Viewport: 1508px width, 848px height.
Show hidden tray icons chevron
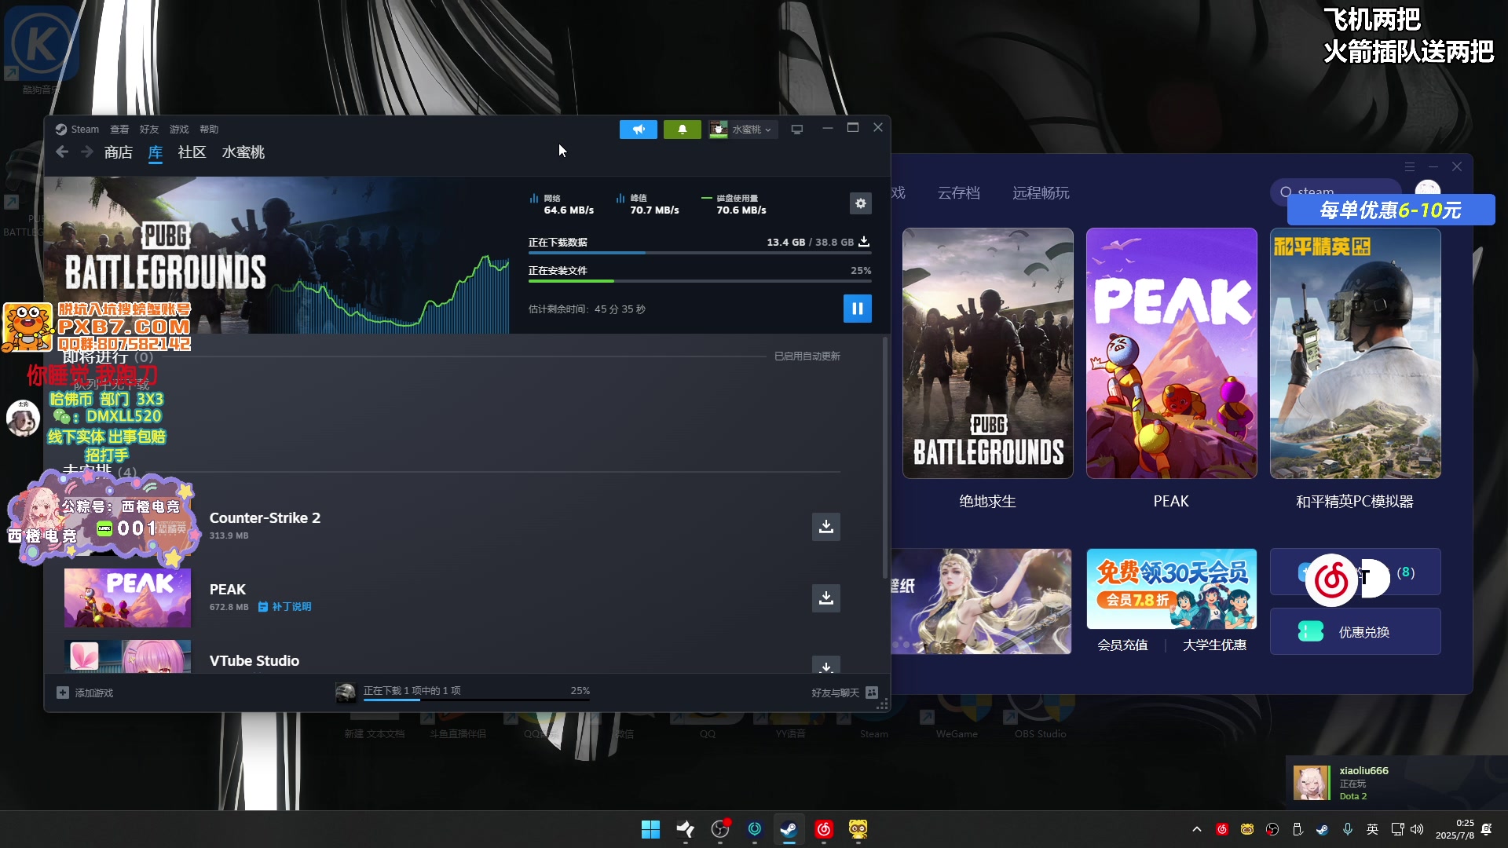coord(1197,829)
